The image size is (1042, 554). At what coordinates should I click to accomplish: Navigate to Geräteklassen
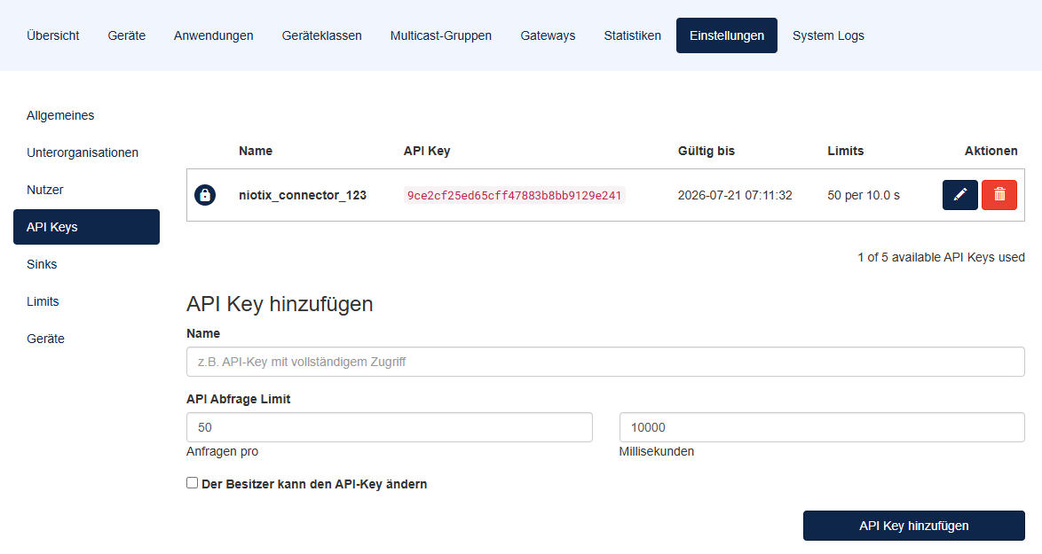click(321, 35)
